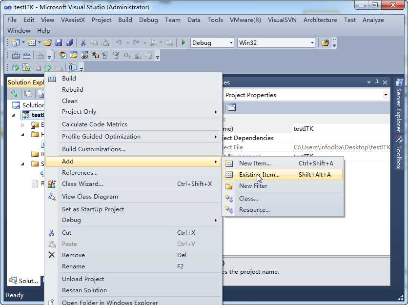Click the red-and-green checkmark toolbar icon
408x305 pixels.
[x=62, y=55]
